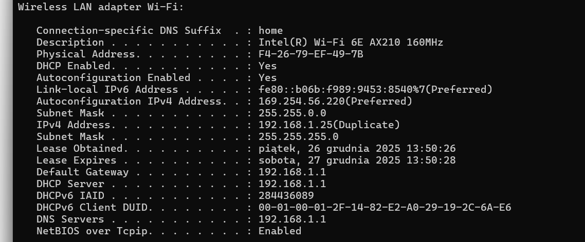Click the Subnet Mask 255.255.255.0 value
585x242 pixels.
pyautogui.click(x=299, y=136)
